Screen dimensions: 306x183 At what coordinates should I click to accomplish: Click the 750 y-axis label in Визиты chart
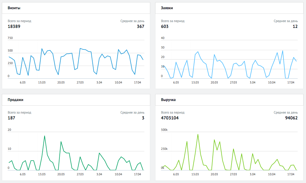click(10, 38)
